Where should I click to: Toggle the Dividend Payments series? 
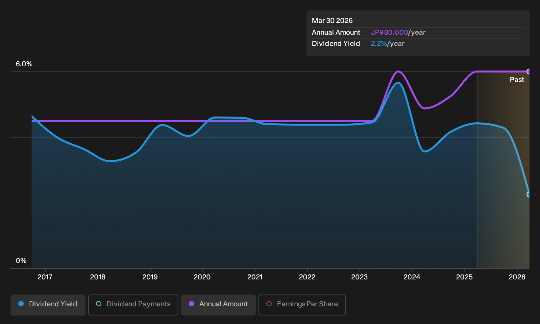click(x=133, y=305)
